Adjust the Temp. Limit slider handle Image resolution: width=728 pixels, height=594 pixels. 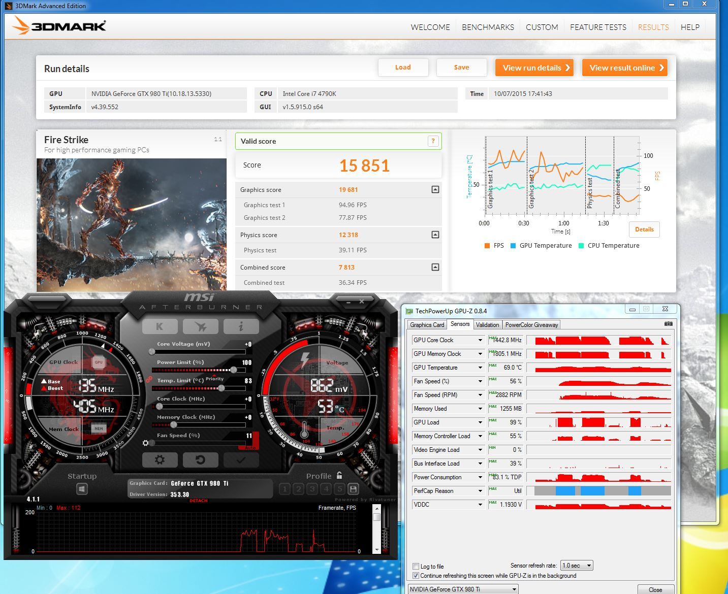click(221, 388)
